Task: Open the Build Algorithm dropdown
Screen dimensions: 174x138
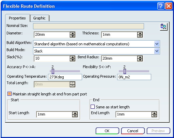Action: click(x=157, y=44)
